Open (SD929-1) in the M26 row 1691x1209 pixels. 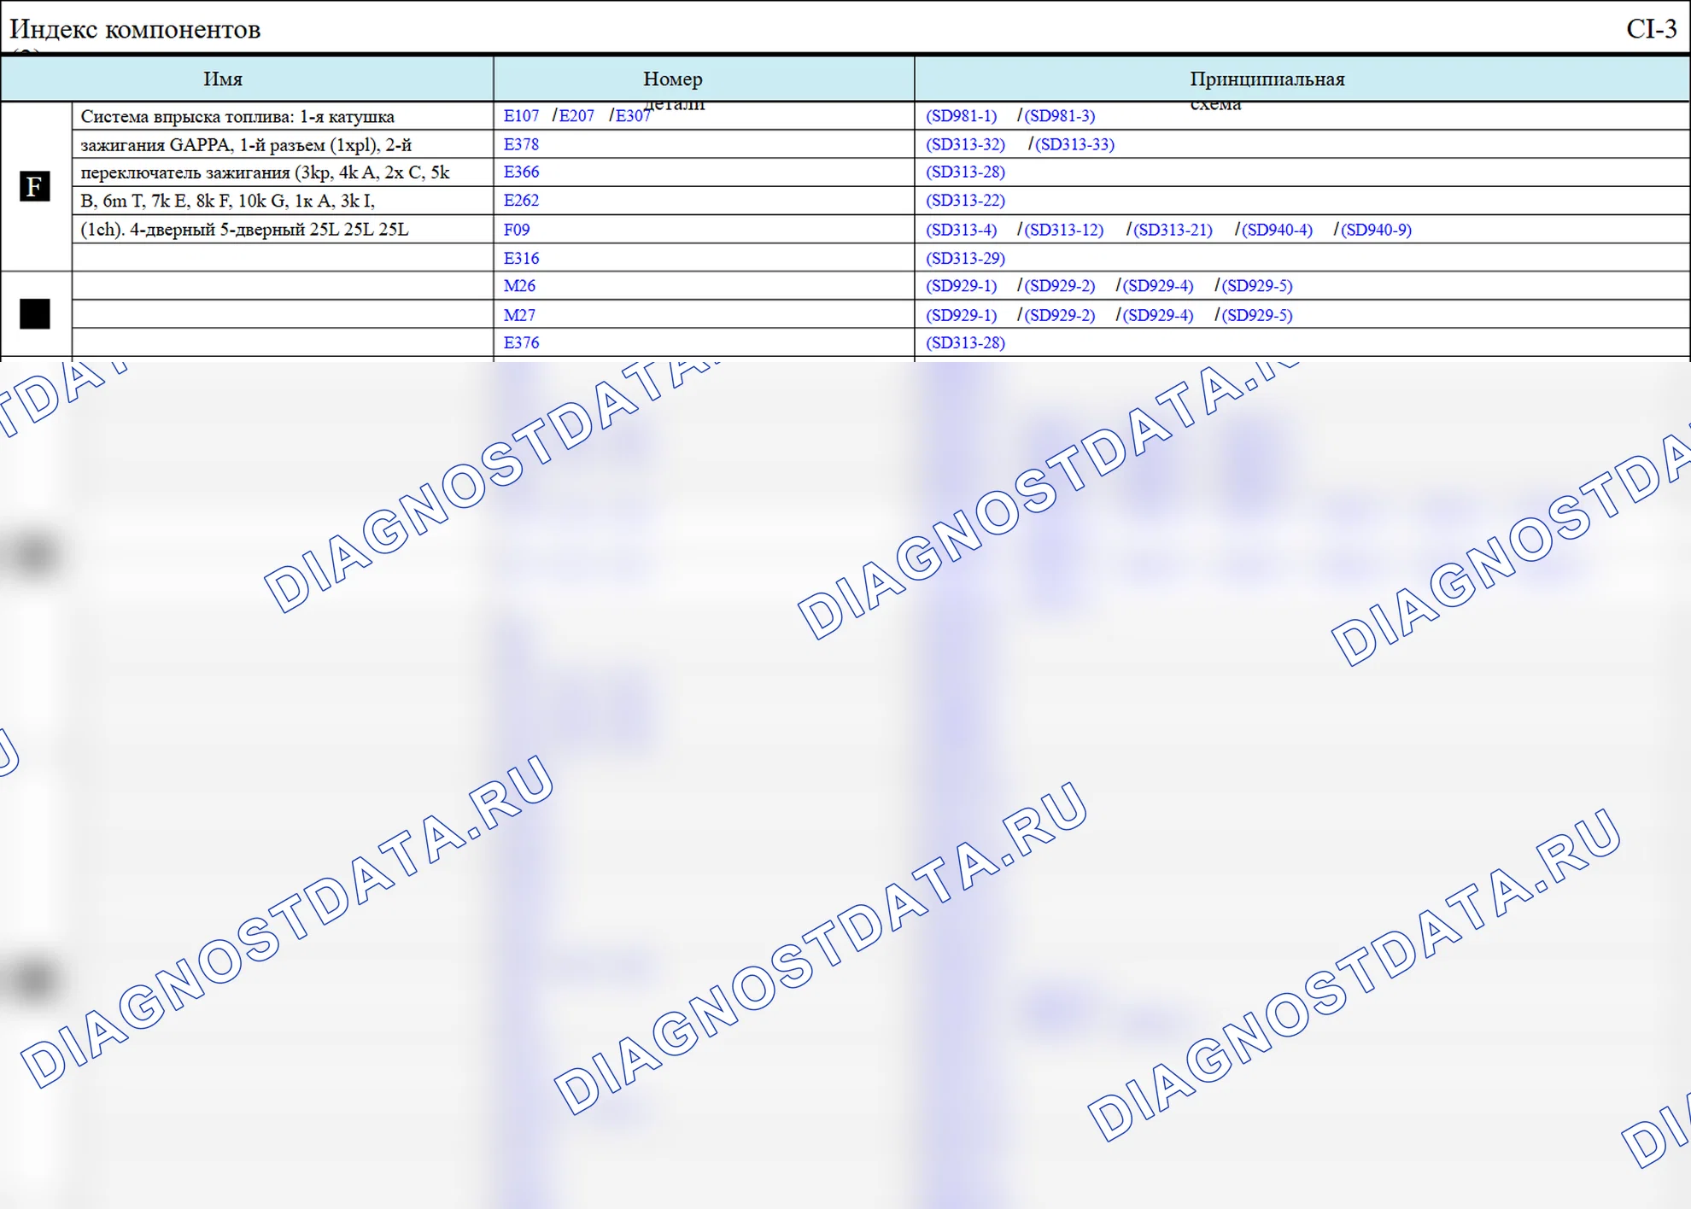click(x=962, y=286)
